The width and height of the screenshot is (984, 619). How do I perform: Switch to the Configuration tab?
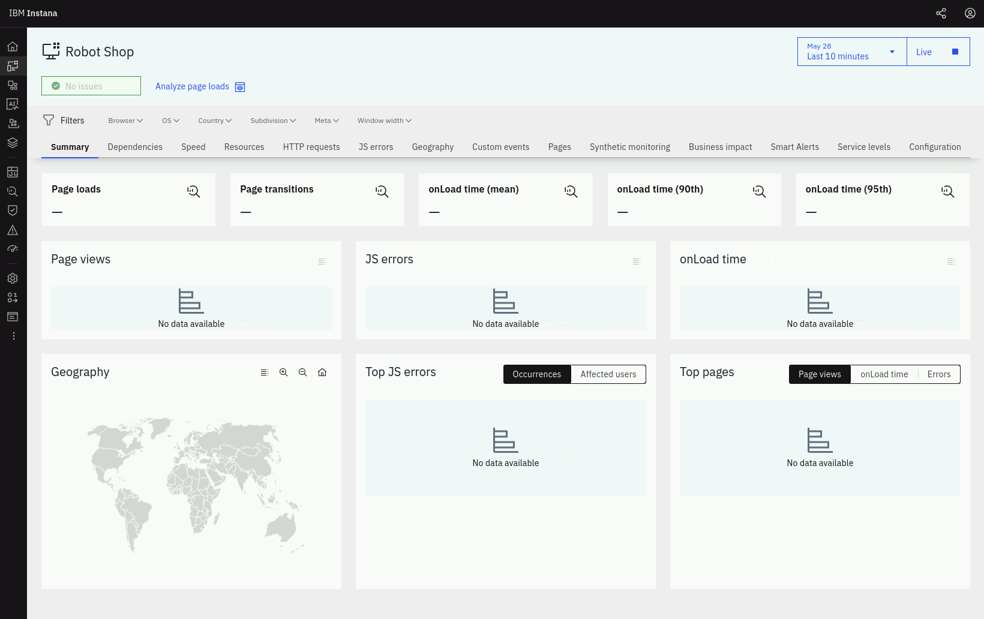tap(935, 147)
